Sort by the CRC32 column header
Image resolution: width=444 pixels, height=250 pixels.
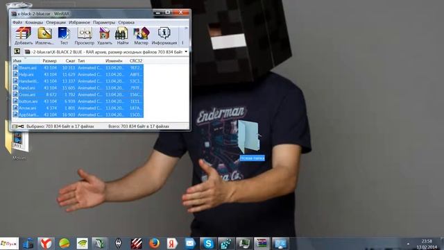[136, 60]
